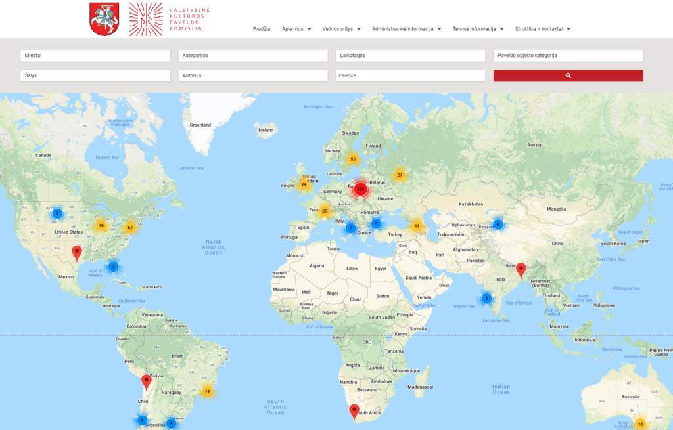Screen dimensions: 673x430
Task: Click the Paieška search text field
Action: coord(410,76)
